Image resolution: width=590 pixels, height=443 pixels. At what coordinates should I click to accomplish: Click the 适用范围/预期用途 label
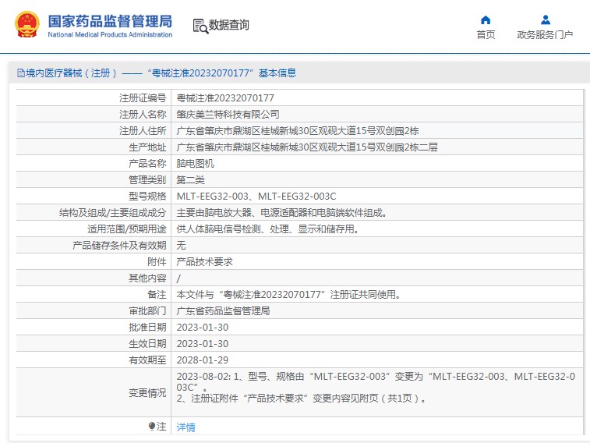[127, 229]
